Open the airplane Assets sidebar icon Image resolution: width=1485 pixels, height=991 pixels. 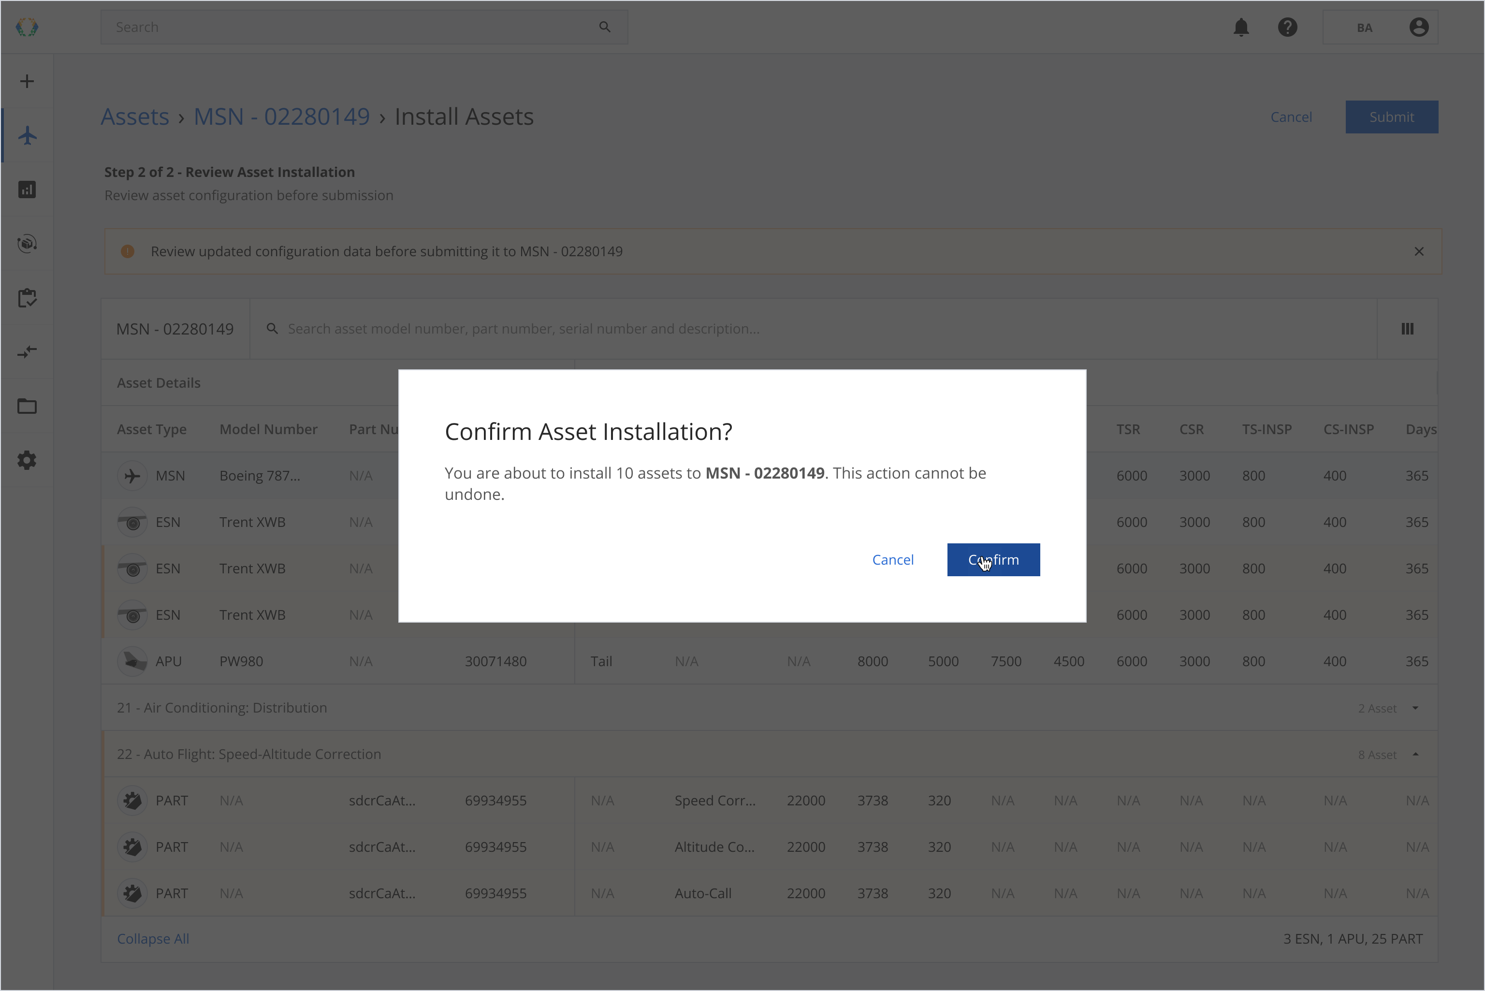point(27,135)
